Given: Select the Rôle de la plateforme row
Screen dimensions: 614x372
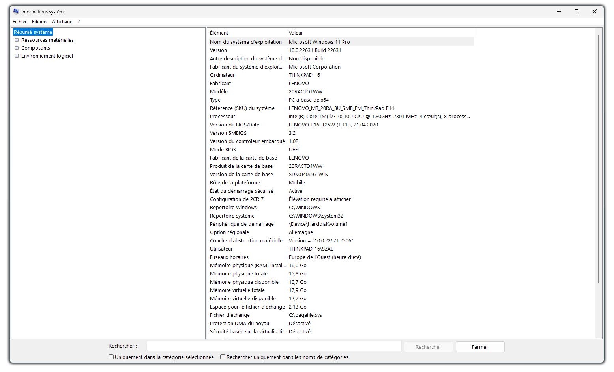Looking at the screenshot, I should point(341,183).
